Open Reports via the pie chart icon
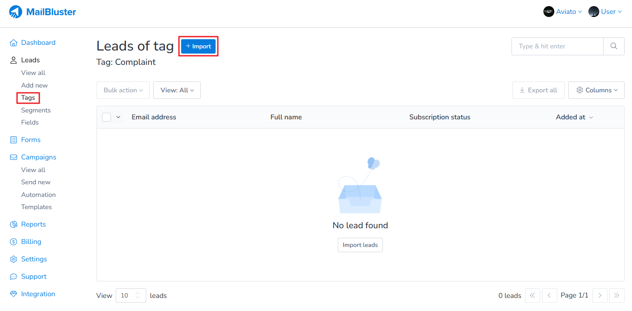 [14, 224]
